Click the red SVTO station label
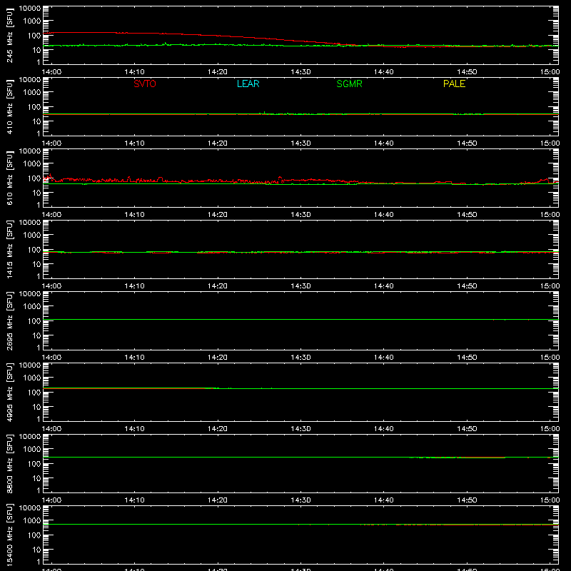571x571 pixels. click(x=145, y=84)
